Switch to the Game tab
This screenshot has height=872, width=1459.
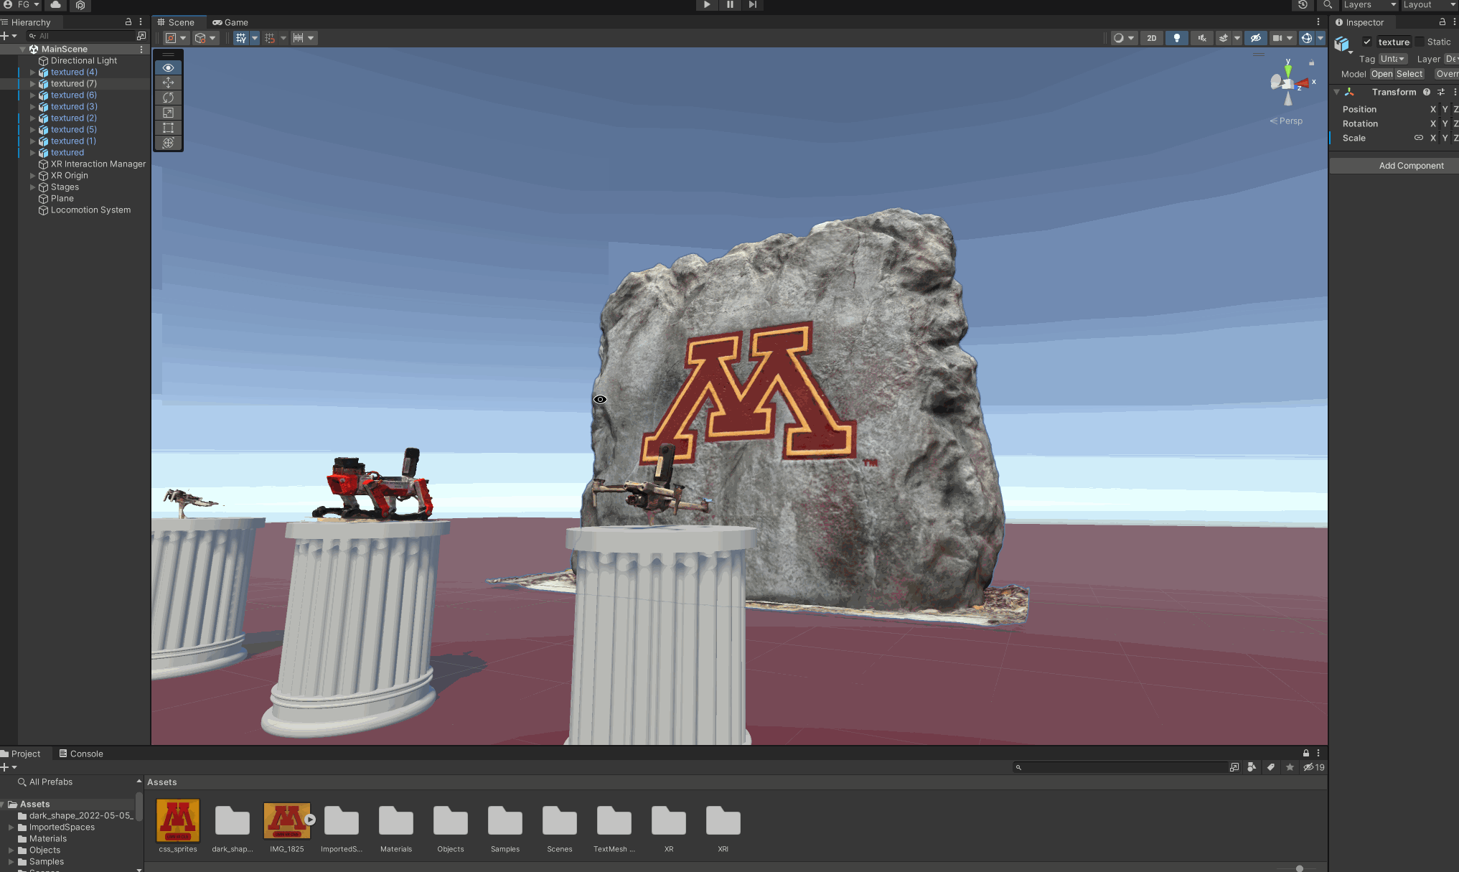(x=230, y=22)
